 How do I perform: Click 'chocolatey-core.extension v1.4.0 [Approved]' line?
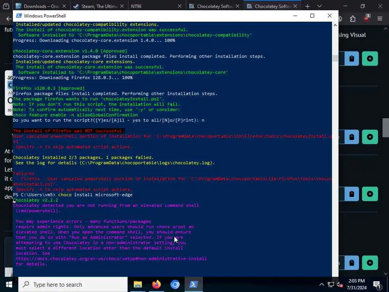pos(70,51)
